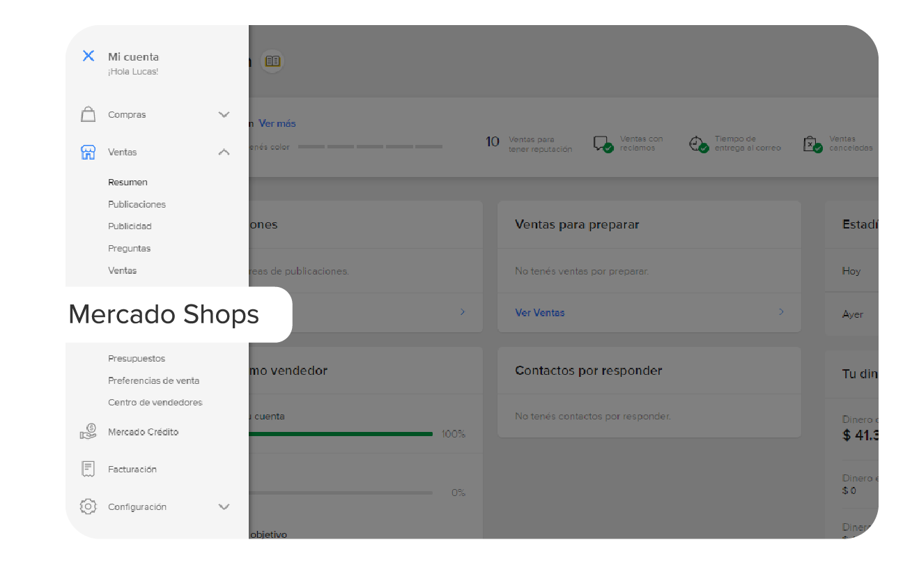Click the Tiempo de entrega clock icon
The height and width of the screenshot is (565, 919).
(698, 144)
